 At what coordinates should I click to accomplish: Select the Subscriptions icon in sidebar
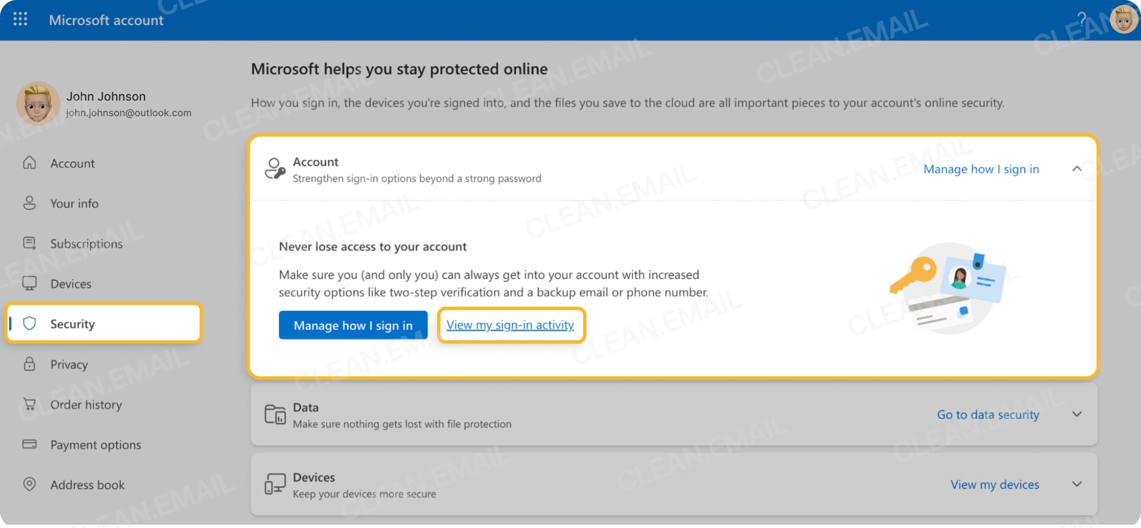(29, 243)
